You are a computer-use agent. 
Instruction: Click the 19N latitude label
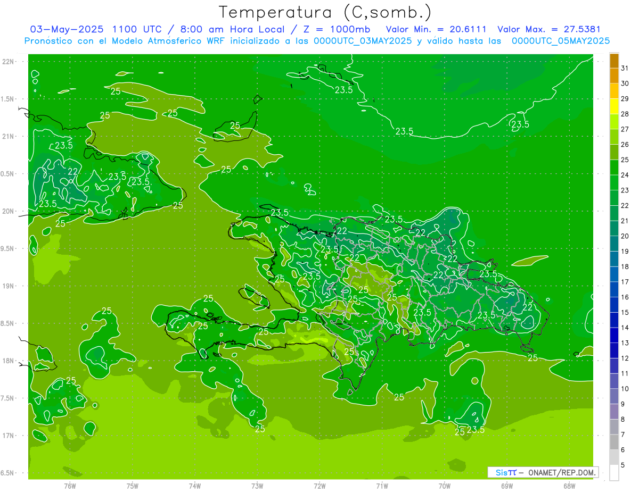coord(8,286)
